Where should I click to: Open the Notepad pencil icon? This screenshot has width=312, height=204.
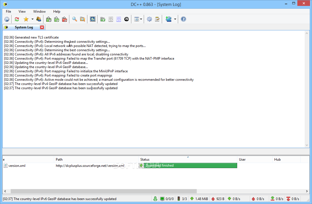pos(157,19)
